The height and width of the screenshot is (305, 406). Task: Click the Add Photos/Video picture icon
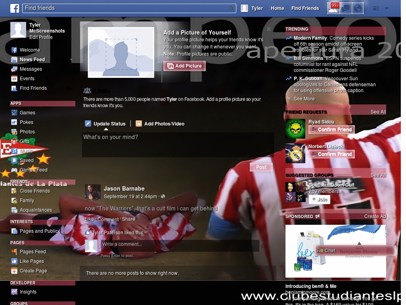pos(139,124)
